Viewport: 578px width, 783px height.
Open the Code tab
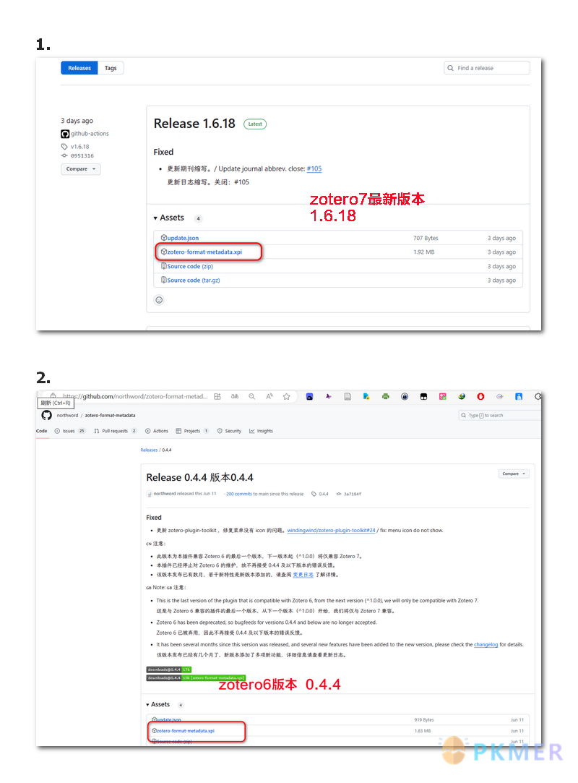[x=41, y=431]
